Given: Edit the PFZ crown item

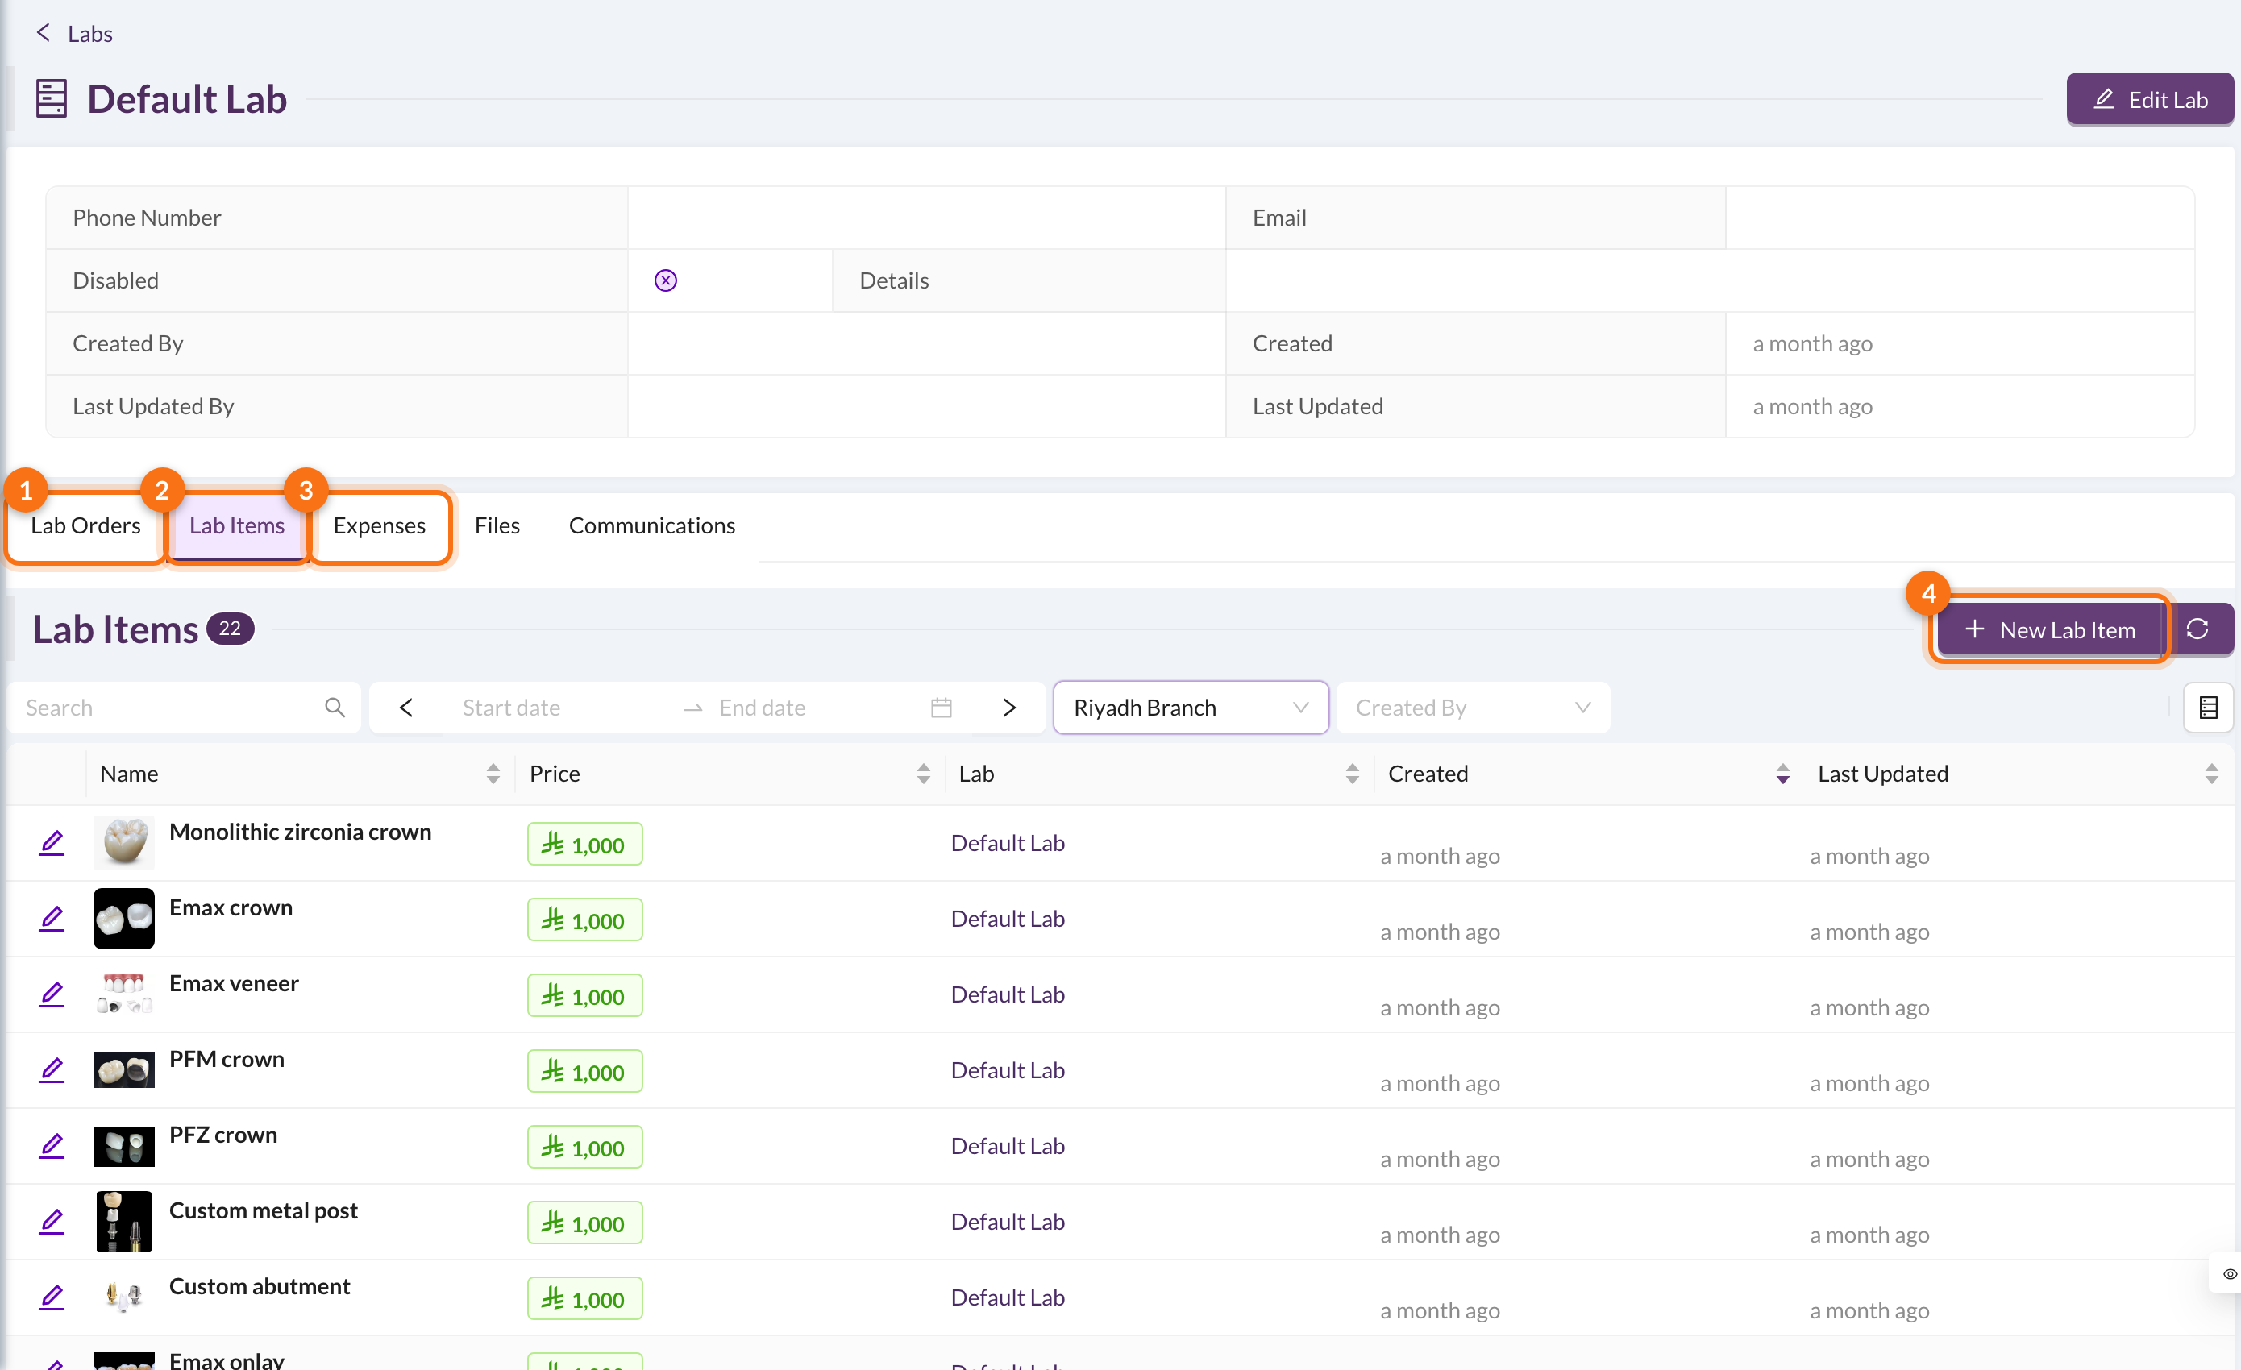Looking at the screenshot, I should pyautogui.click(x=52, y=1146).
